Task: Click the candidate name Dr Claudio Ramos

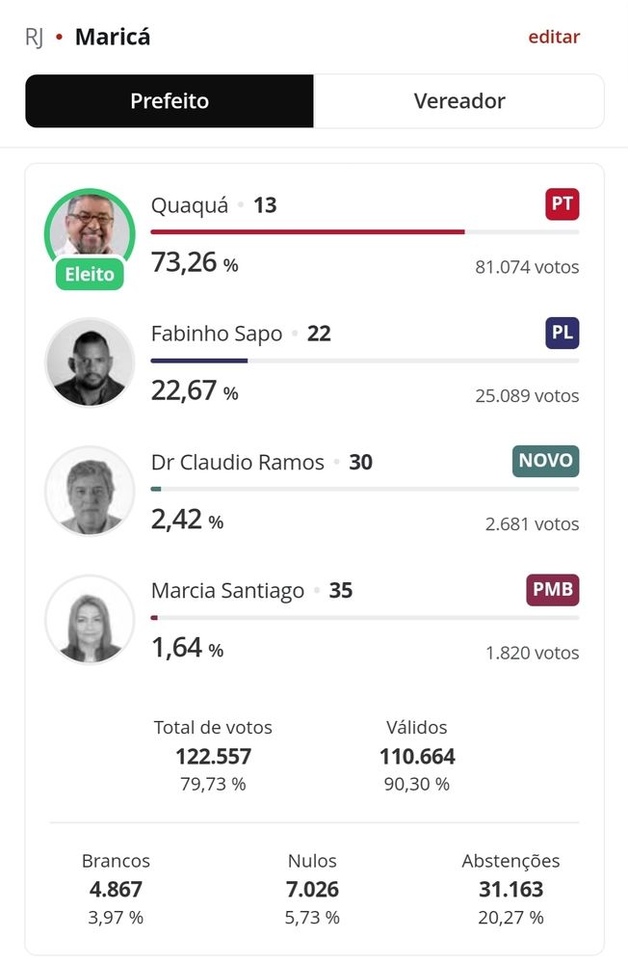Action: click(237, 462)
